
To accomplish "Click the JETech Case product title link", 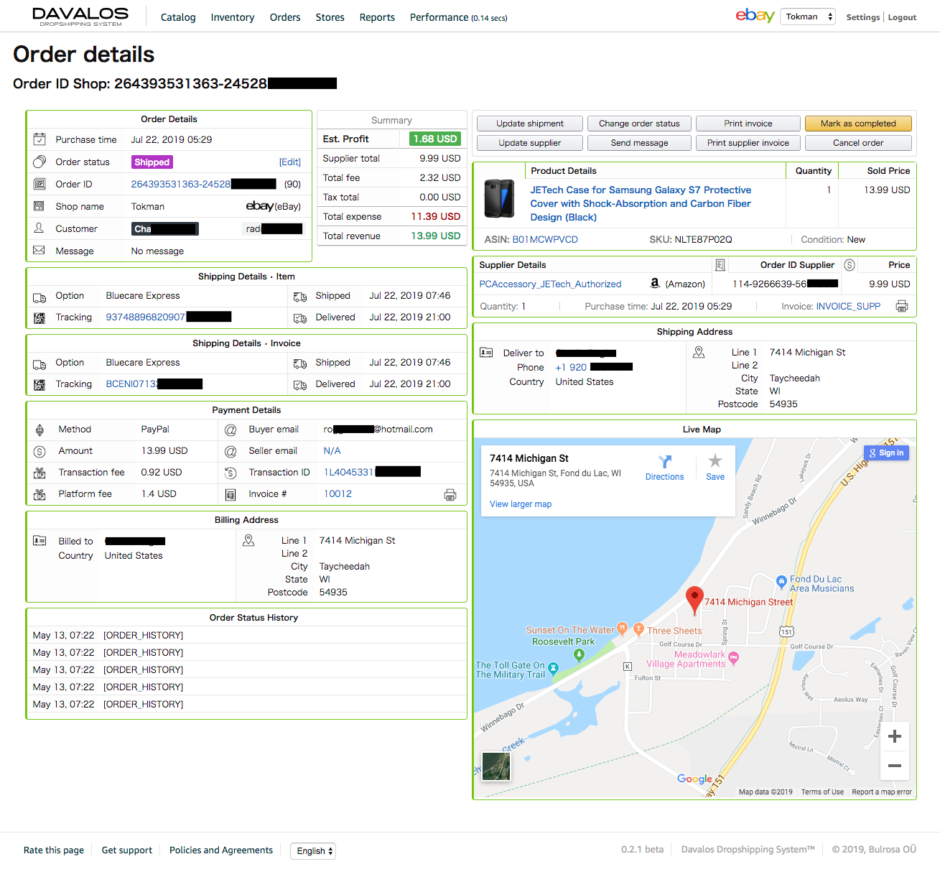I will pos(641,203).
